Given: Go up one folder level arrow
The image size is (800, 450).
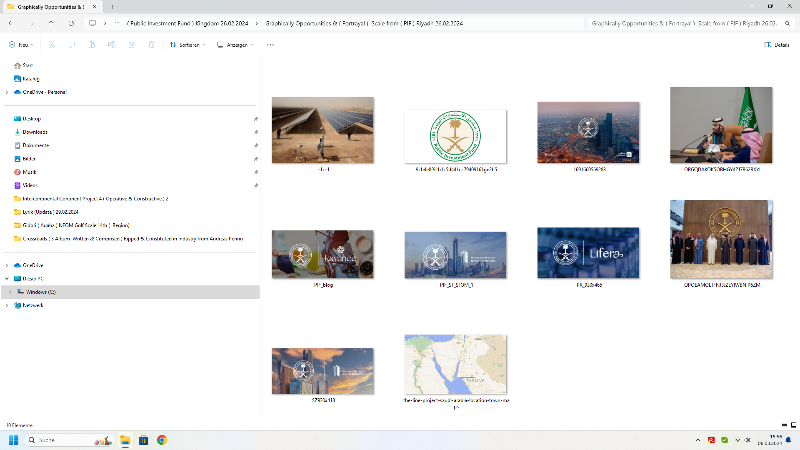Looking at the screenshot, I should click(x=51, y=23).
